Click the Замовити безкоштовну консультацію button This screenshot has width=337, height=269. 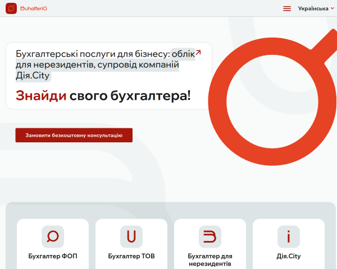74,135
